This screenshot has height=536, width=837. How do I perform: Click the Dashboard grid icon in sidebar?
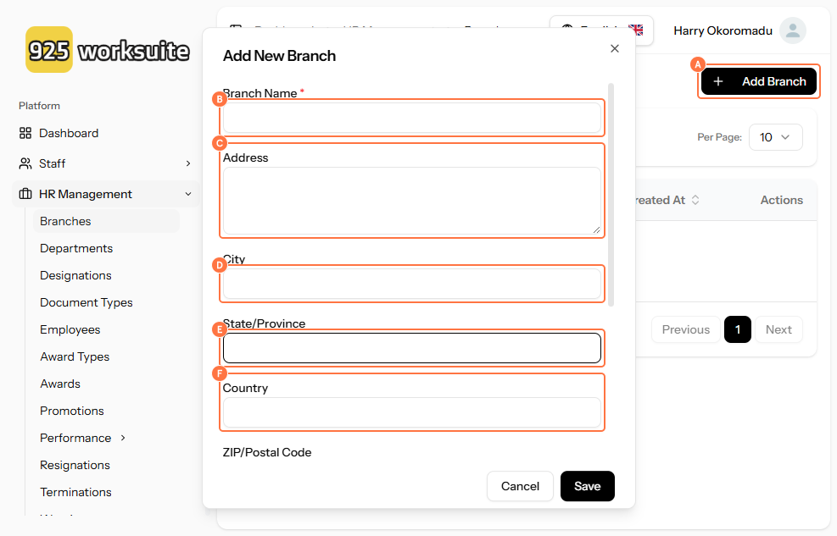pos(25,133)
